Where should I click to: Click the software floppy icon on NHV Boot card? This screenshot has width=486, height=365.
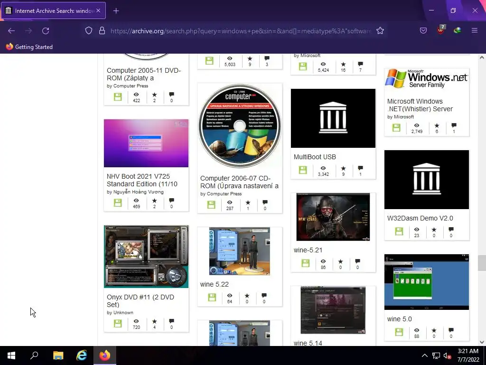[118, 202]
